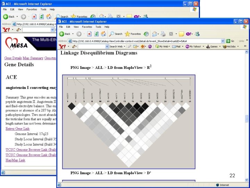Click the yellow note icon in front toolbar

181,34
